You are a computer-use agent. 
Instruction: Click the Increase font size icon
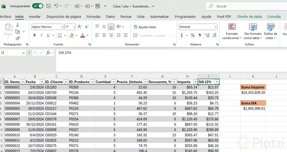click(80, 27)
